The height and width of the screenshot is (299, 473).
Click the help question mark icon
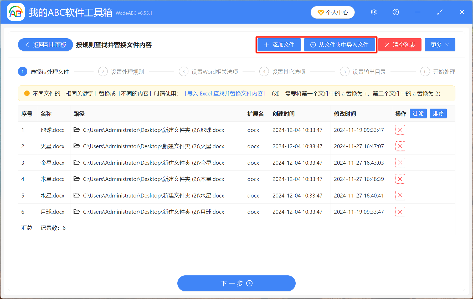[x=395, y=12]
